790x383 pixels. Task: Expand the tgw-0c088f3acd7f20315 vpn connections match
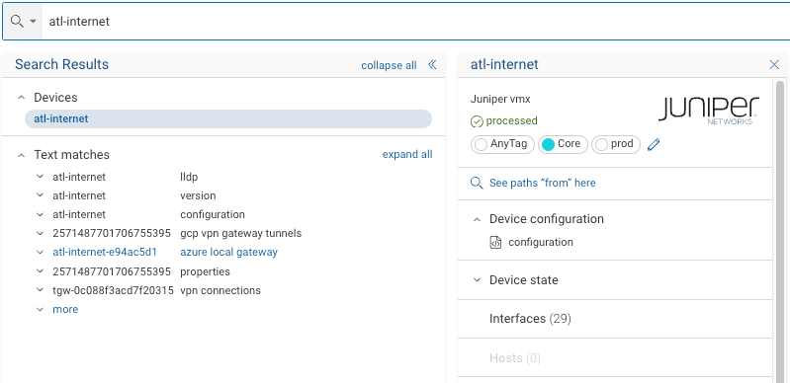(40, 290)
